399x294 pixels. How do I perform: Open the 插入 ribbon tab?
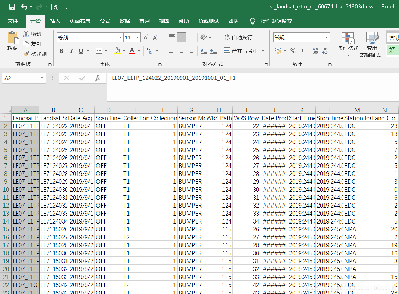[x=55, y=21]
